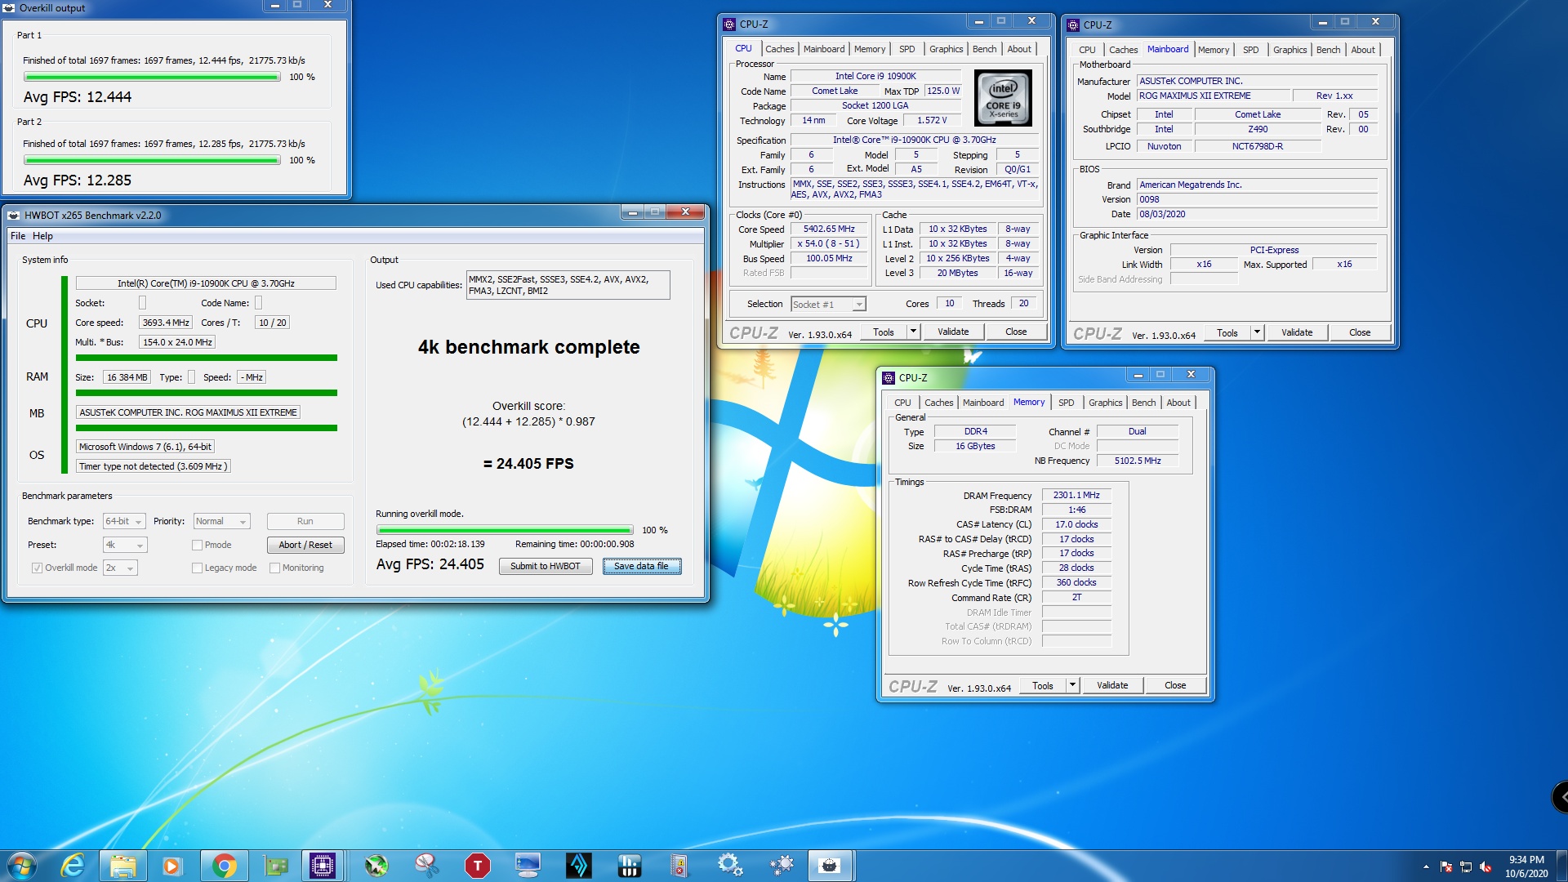Viewport: 1568px width, 882px height.
Task: Open the Priority Normal dropdown
Action: click(x=221, y=521)
